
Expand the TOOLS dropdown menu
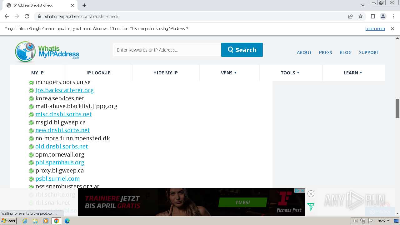point(290,73)
